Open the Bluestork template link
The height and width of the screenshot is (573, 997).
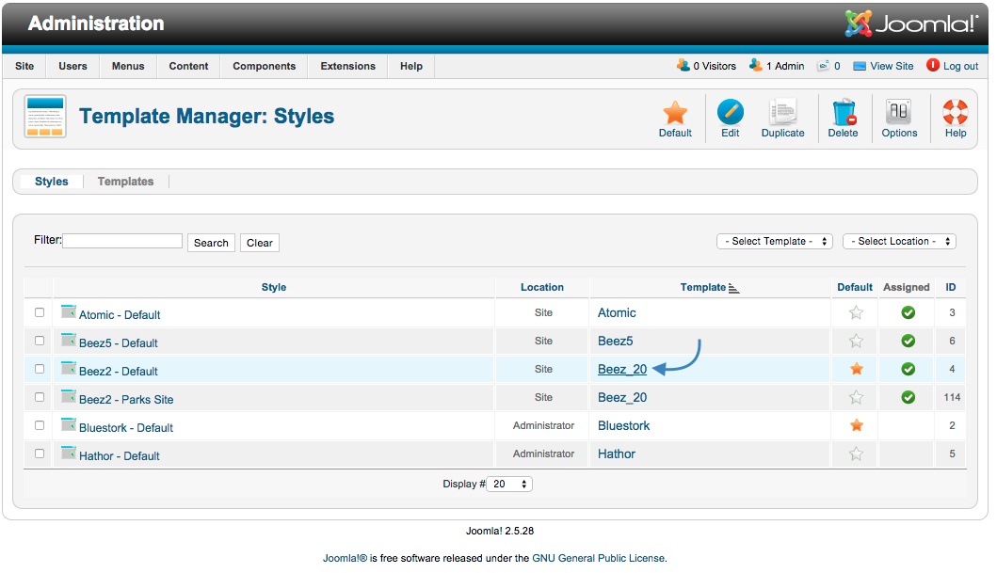(624, 426)
